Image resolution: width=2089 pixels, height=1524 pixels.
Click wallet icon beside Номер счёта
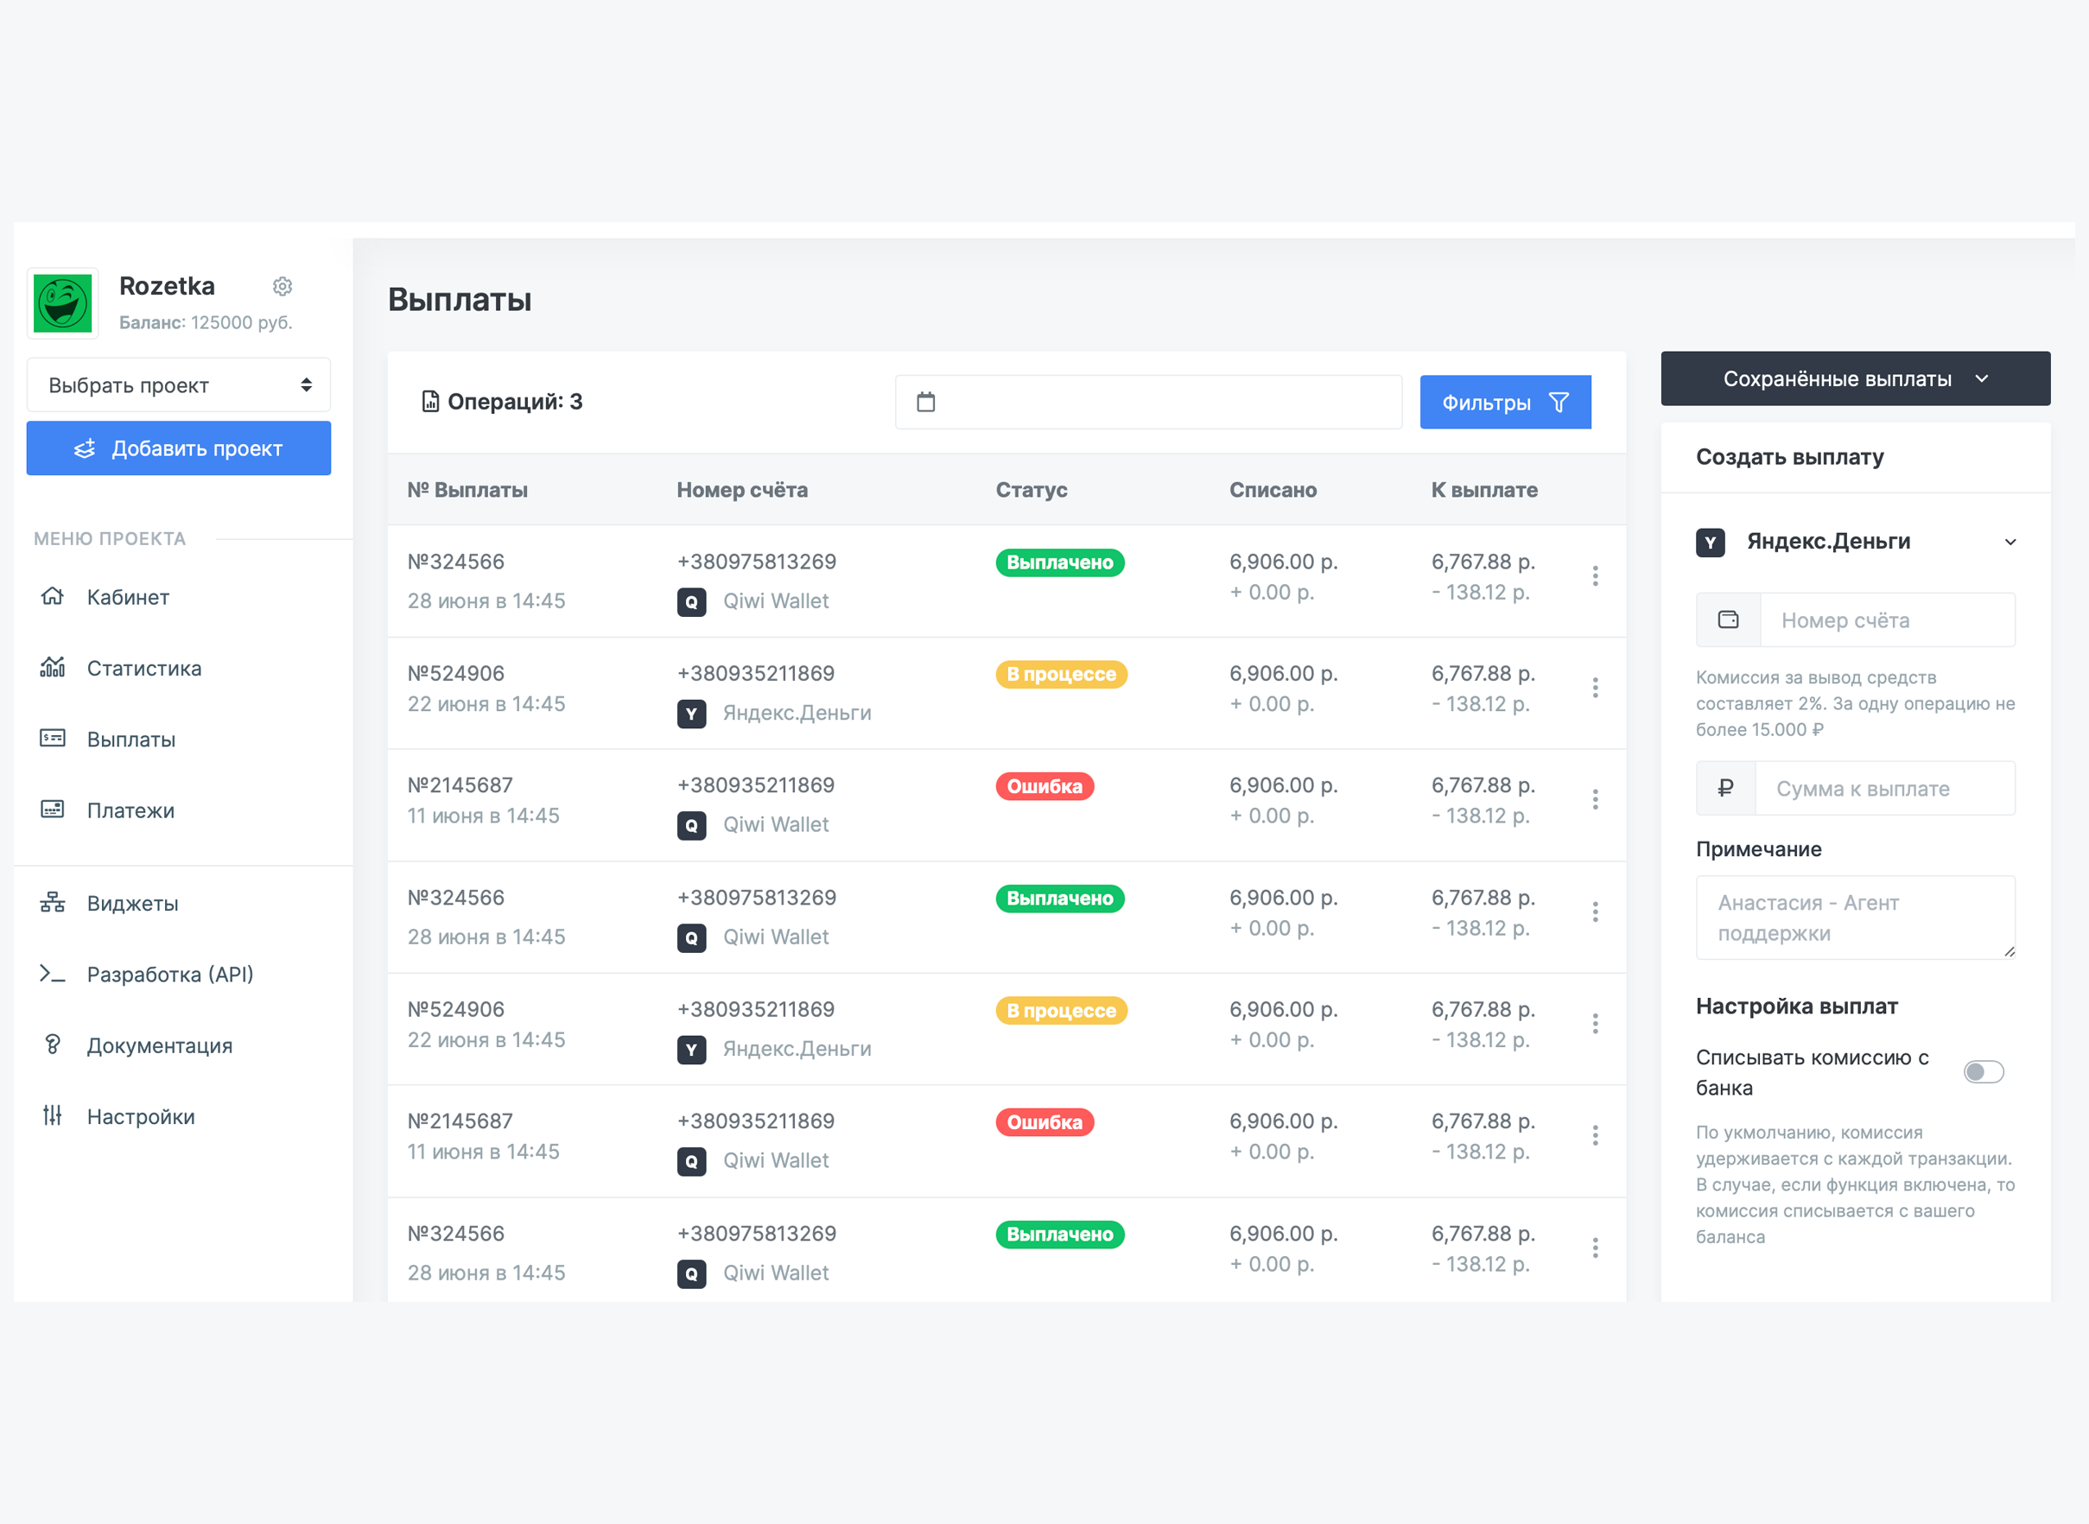tap(1729, 620)
